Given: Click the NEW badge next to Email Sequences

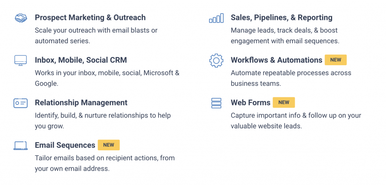Looking at the screenshot, I should 109,145.
